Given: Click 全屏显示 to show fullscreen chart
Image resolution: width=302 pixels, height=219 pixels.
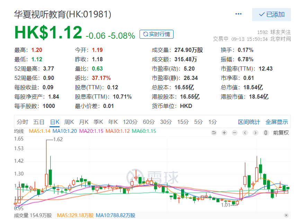Looking at the screenshot, I should tap(277, 122).
